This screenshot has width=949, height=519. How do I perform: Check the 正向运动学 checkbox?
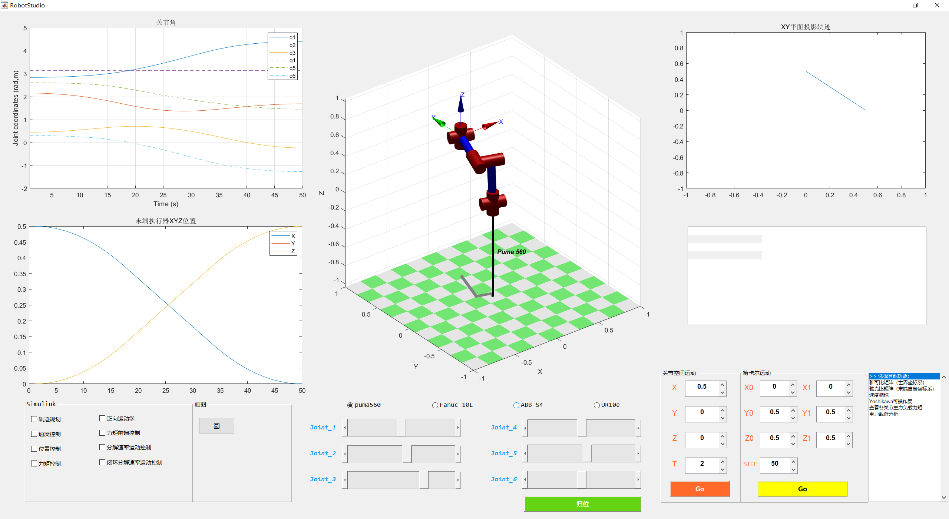[102, 418]
